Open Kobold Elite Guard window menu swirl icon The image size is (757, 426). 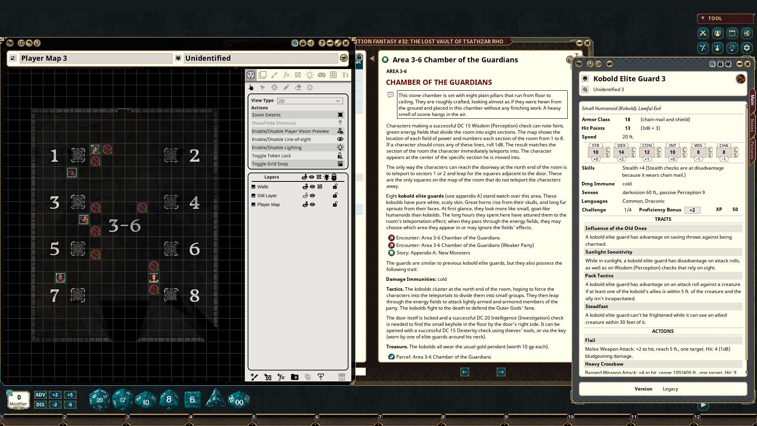pyautogui.click(x=579, y=64)
